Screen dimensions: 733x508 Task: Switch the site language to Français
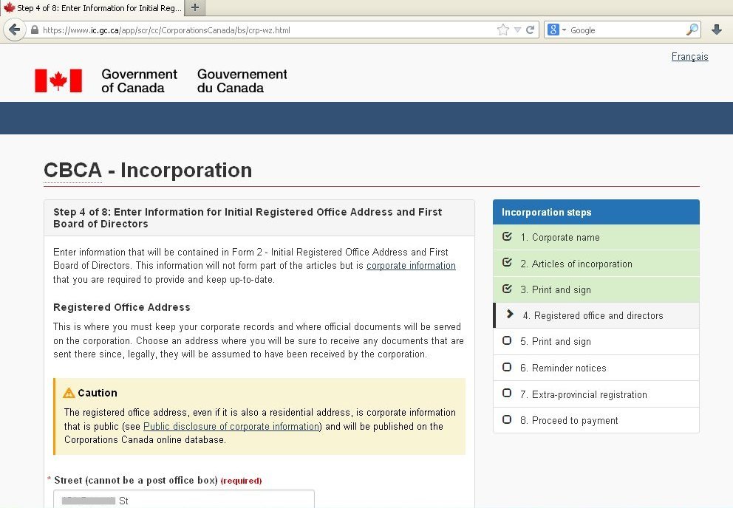coord(689,56)
